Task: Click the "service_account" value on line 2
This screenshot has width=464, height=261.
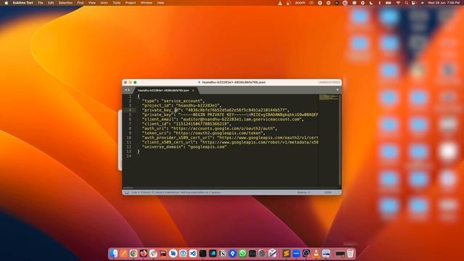Action: (x=181, y=101)
